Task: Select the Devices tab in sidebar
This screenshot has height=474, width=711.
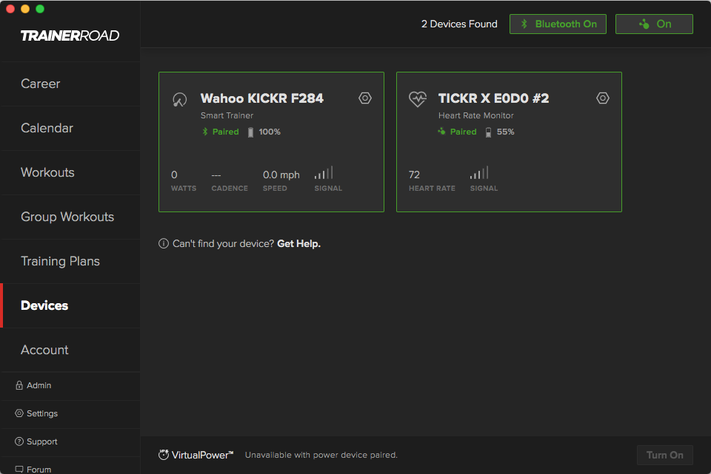Action: tap(70, 305)
